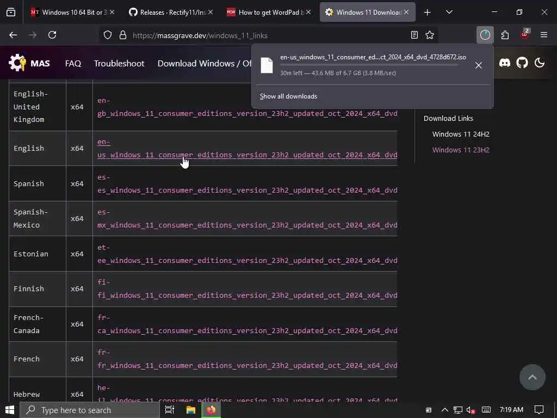Bookmark this page with star icon
This screenshot has width=557, height=418.
[430, 35]
